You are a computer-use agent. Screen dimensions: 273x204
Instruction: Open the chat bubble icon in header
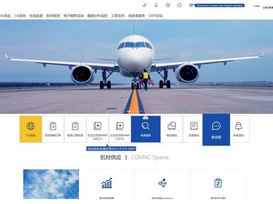tap(179, 5)
